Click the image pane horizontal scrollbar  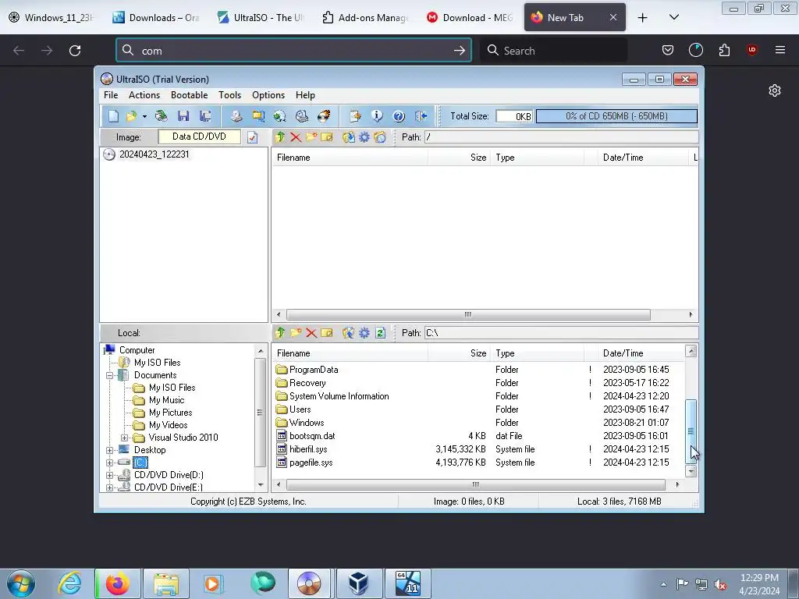pos(468,315)
